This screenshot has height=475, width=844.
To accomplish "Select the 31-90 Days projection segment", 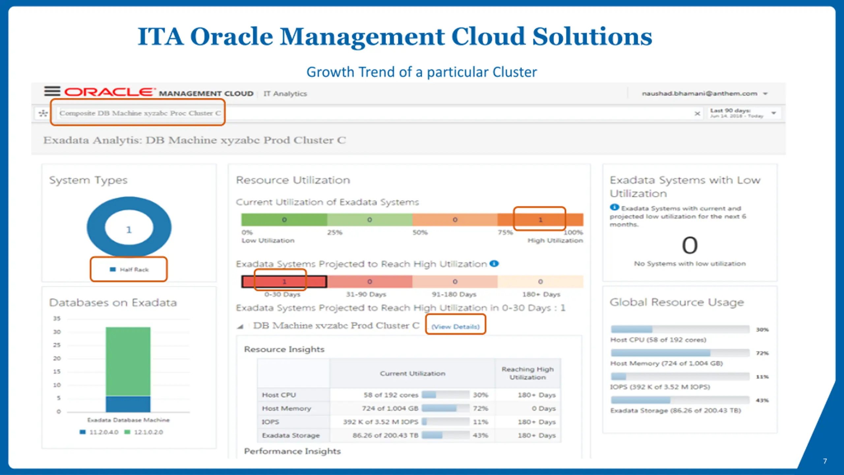I will [370, 282].
